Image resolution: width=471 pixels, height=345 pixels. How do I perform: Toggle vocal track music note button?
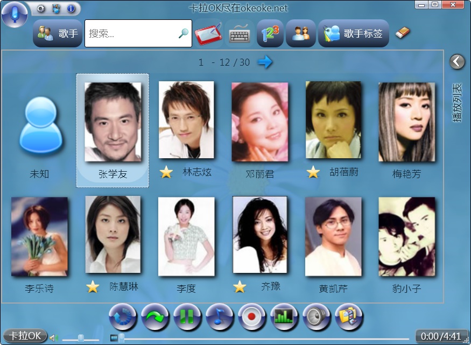click(x=220, y=316)
